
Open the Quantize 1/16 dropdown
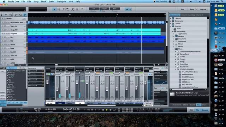click(94, 8)
